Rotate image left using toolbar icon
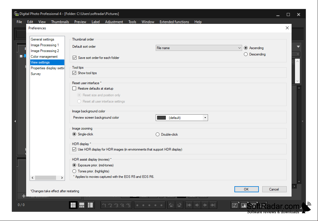Screen dimensions: 318x221 click(x=171, y=205)
